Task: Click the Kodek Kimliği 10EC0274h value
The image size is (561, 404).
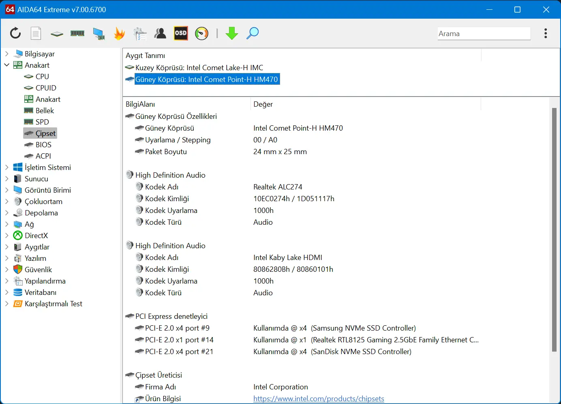Action: (294, 198)
